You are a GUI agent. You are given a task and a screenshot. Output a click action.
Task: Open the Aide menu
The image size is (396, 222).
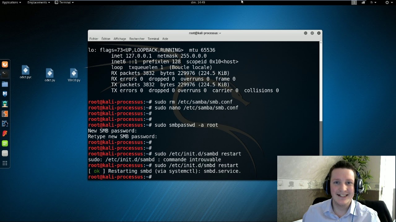point(165,39)
